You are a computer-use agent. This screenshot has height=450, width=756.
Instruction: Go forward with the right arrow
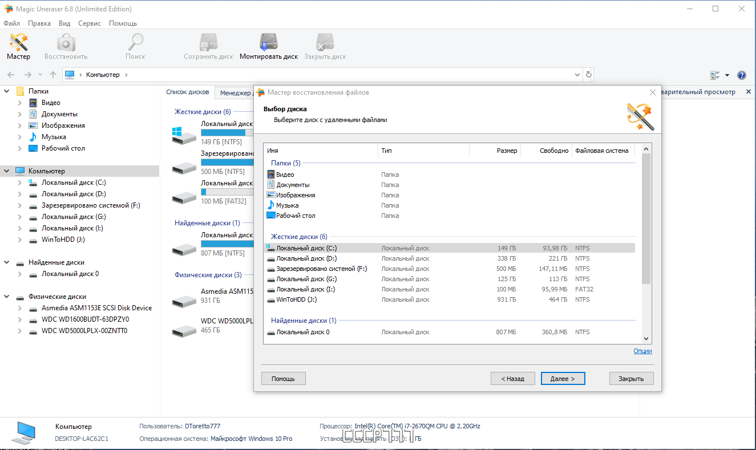pyautogui.click(x=27, y=75)
